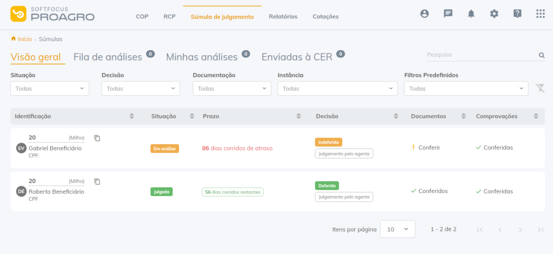This screenshot has height=254, width=553.
Task: Open the user account icon
Action: tap(424, 14)
